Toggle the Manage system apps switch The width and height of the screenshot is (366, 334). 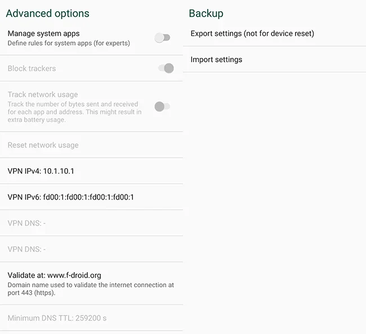pyautogui.click(x=163, y=38)
